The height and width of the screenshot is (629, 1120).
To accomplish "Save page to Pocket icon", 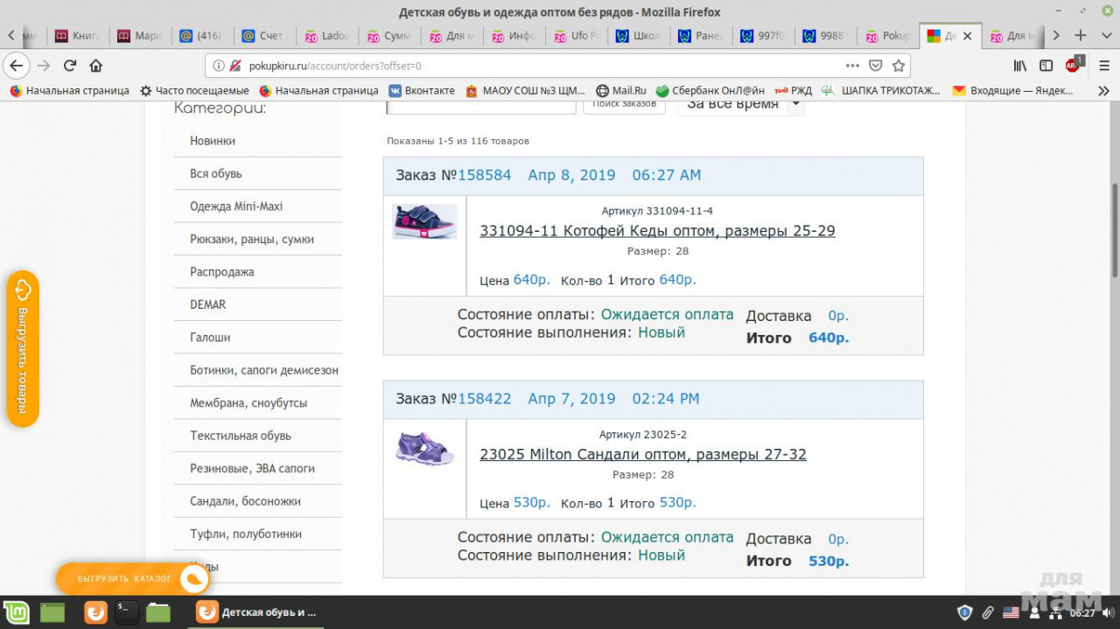I will point(875,66).
